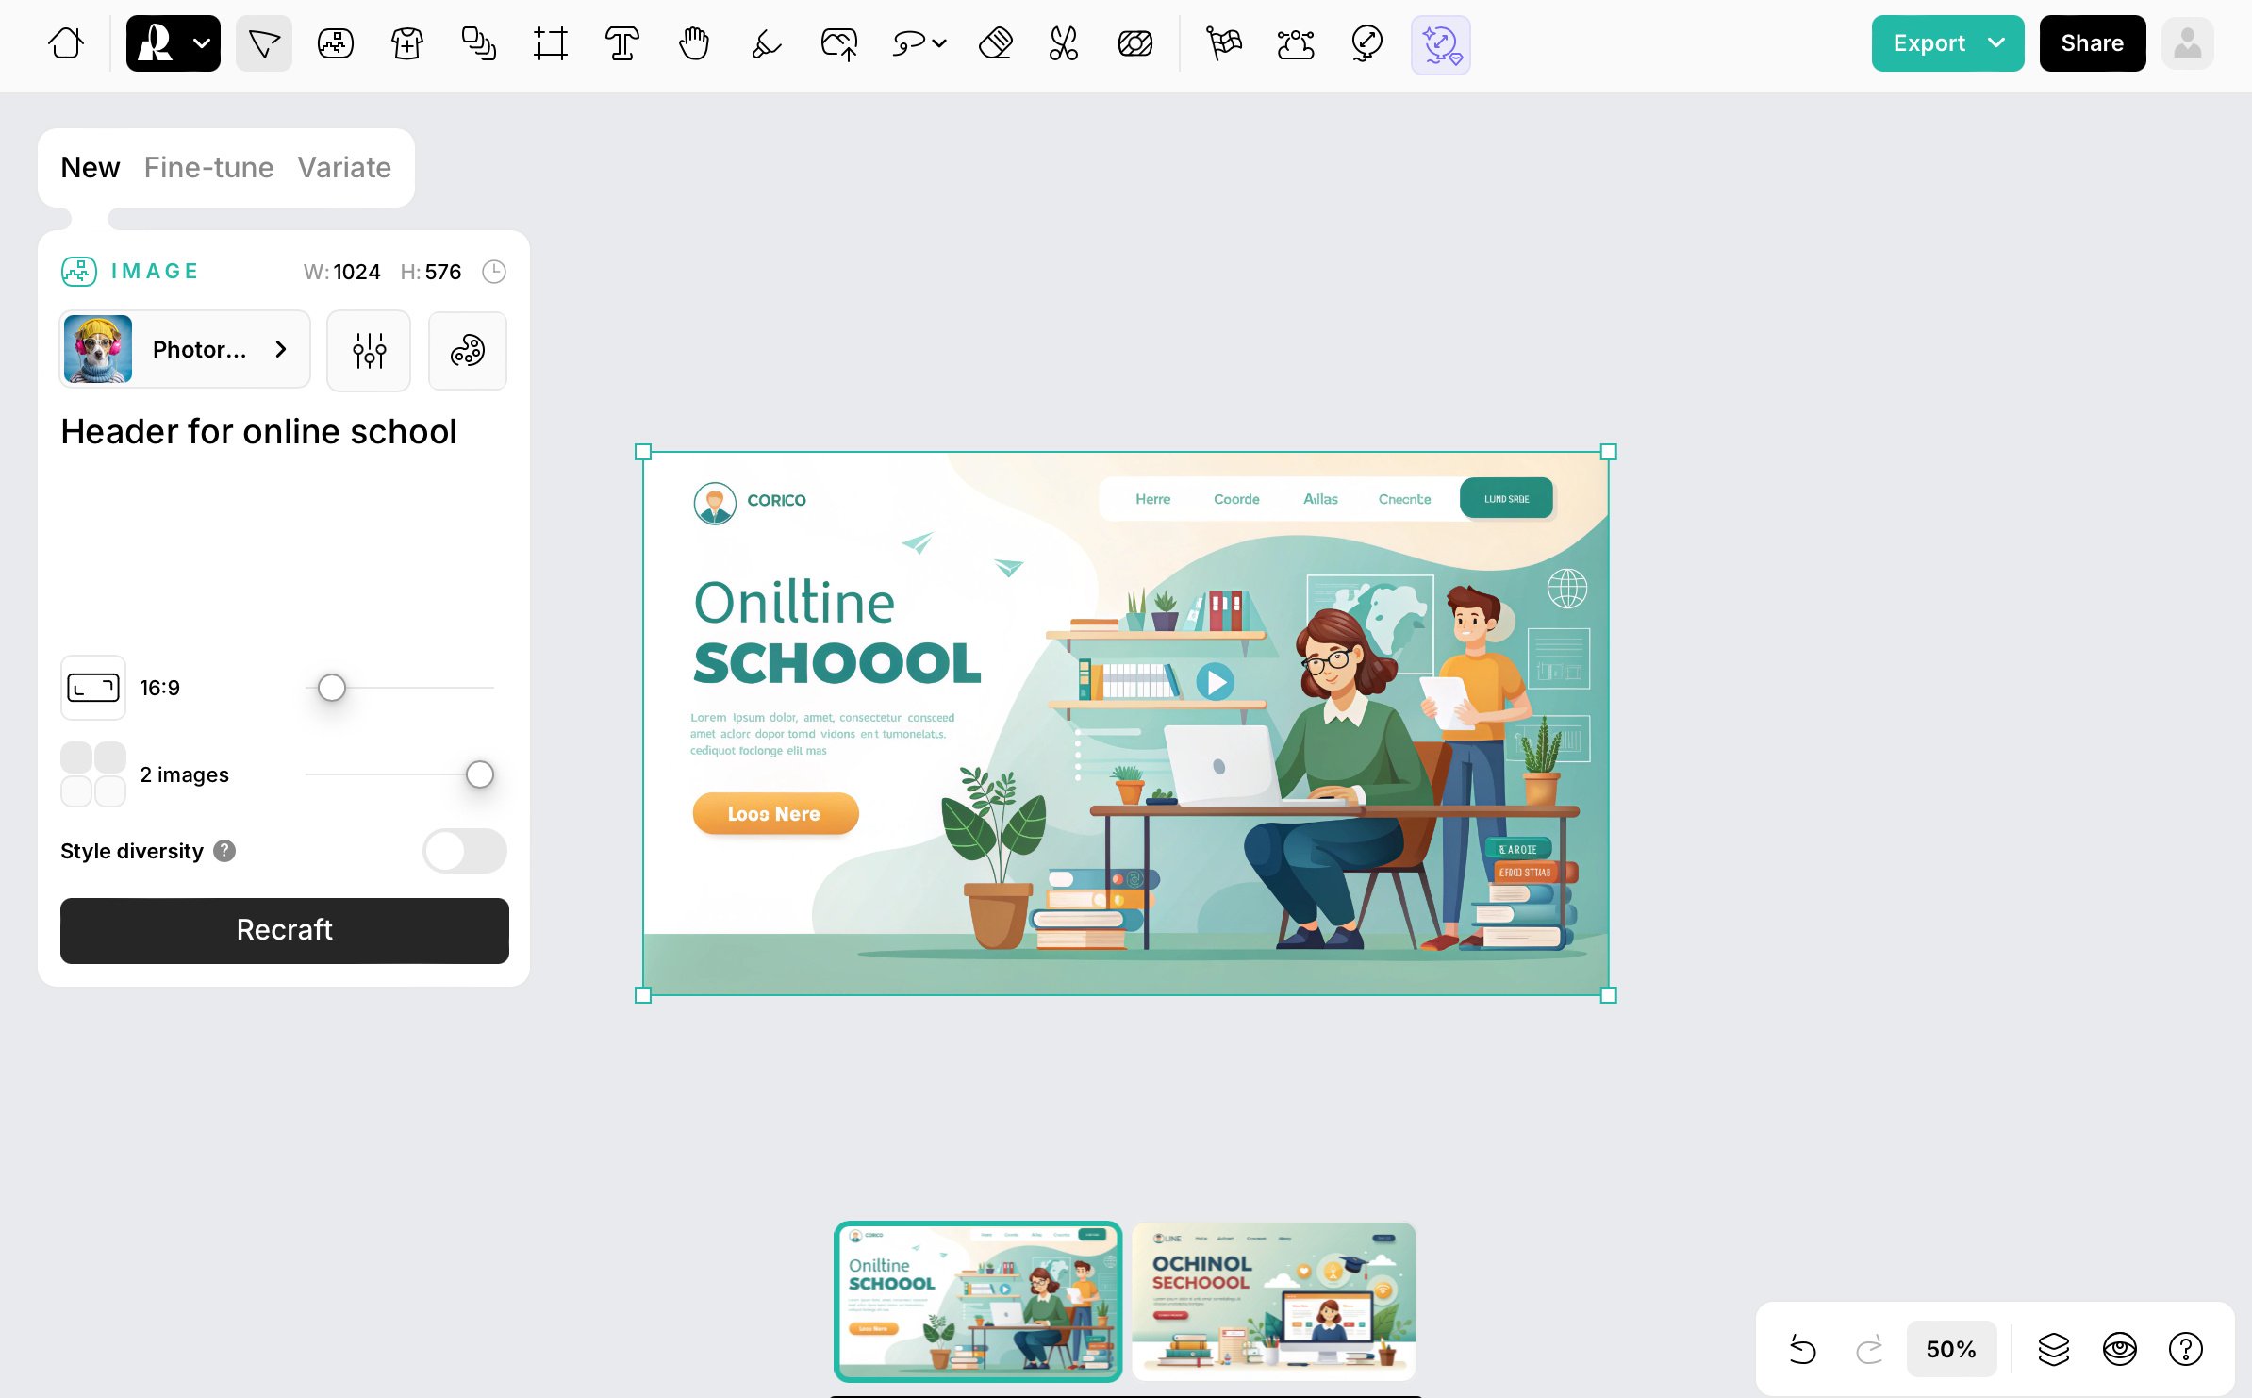
Task: Click the height value 576
Action: pyautogui.click(x=443, y=272)
